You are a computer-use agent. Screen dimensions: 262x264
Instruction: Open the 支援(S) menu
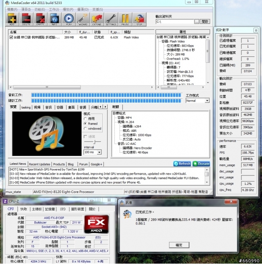pos(98,9)
